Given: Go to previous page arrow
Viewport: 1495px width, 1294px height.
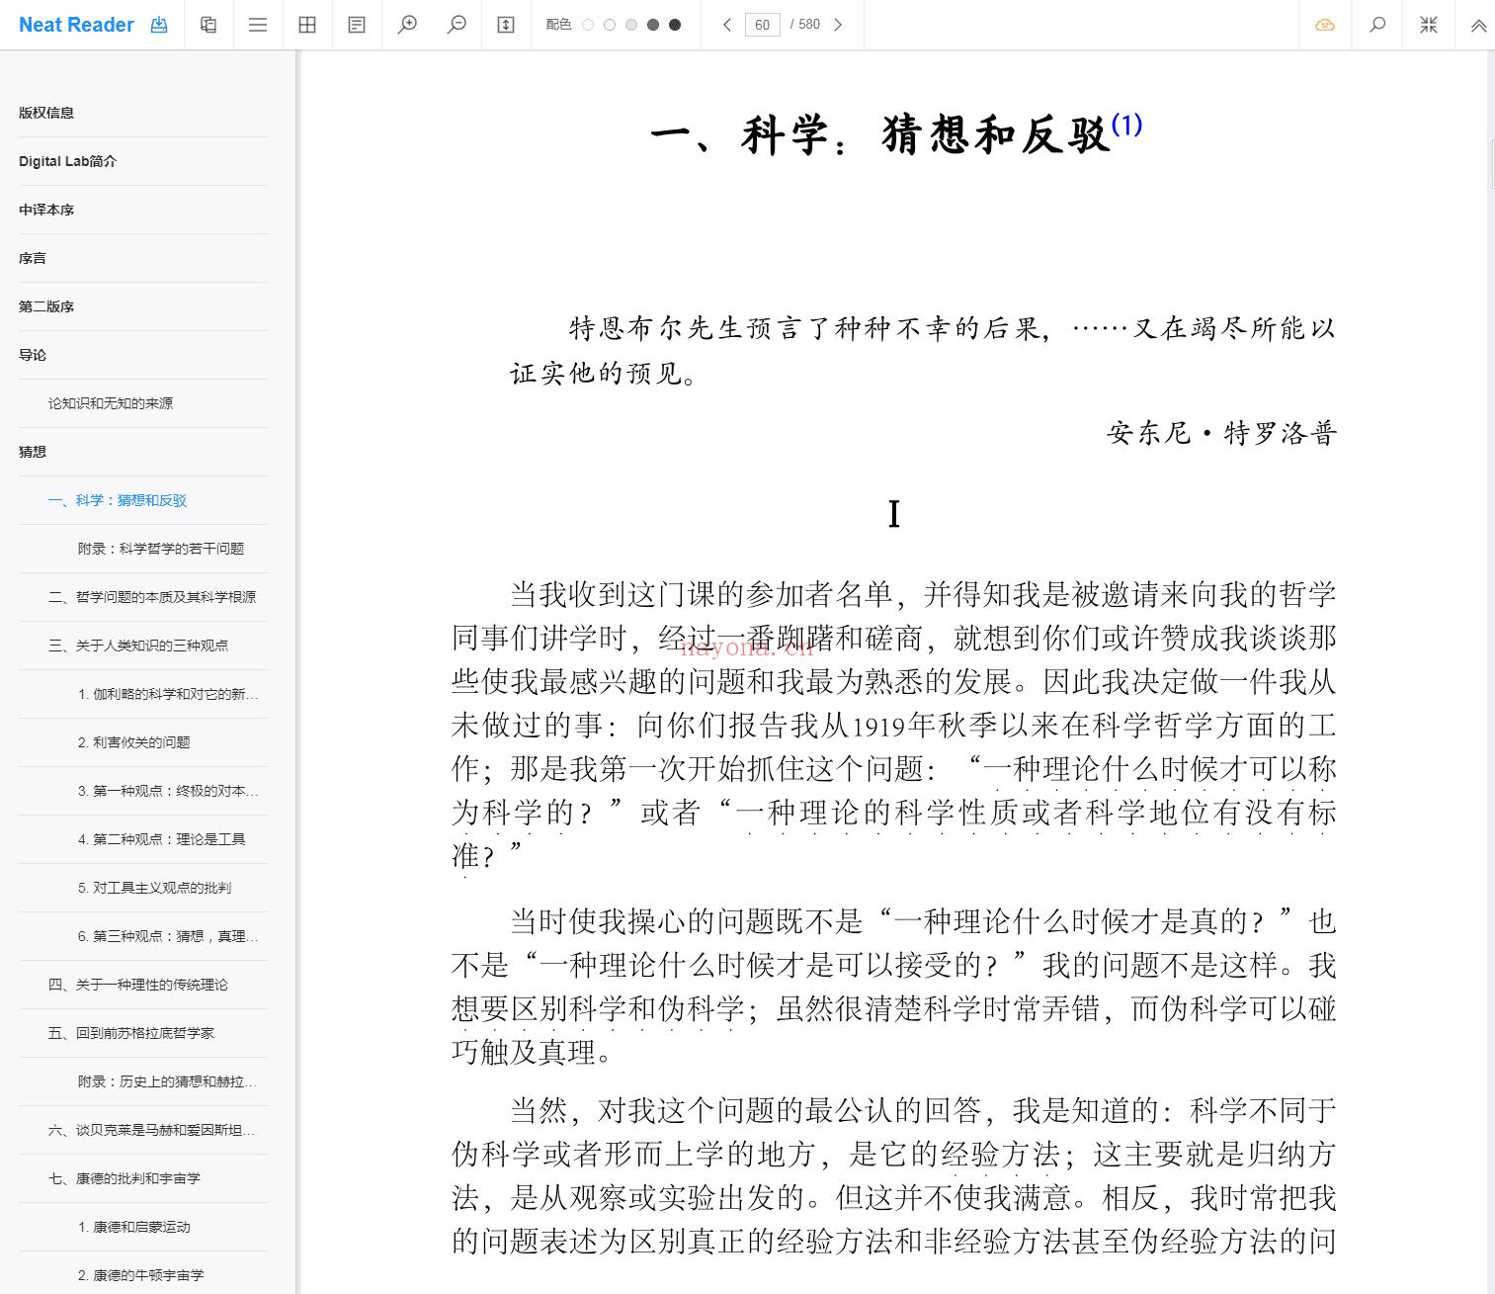Looking at the screenshot, I should pos(727,25).
